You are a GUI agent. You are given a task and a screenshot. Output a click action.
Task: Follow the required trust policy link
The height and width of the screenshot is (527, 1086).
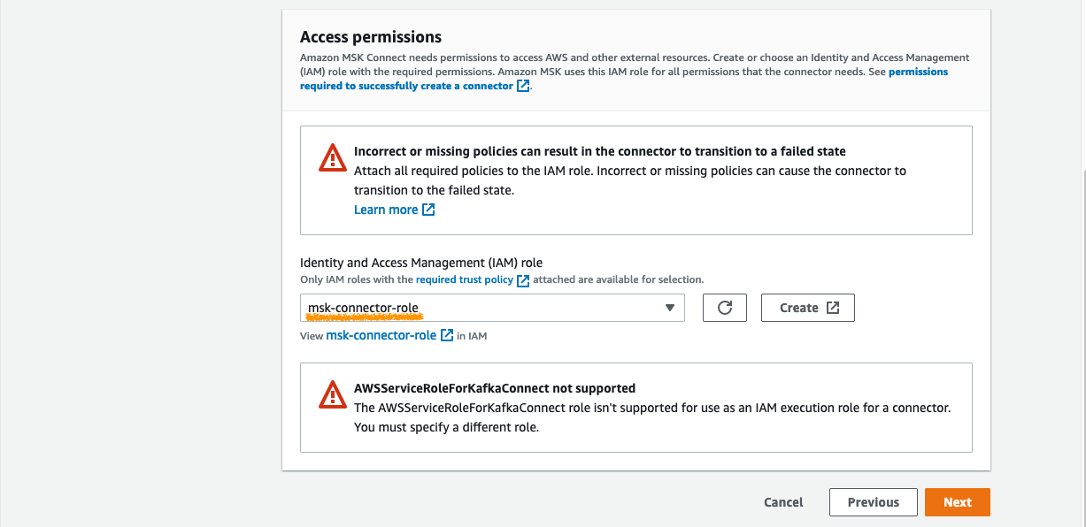coord(465,279)
